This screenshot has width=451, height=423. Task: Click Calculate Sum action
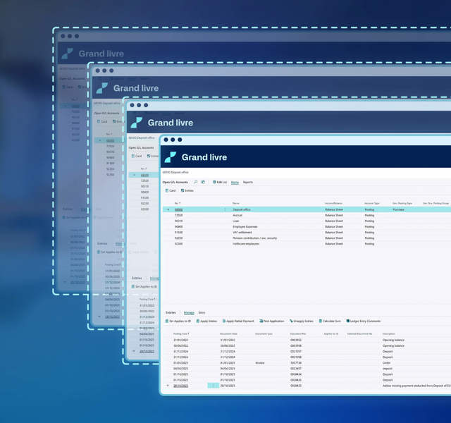click(x=330, y=321)
